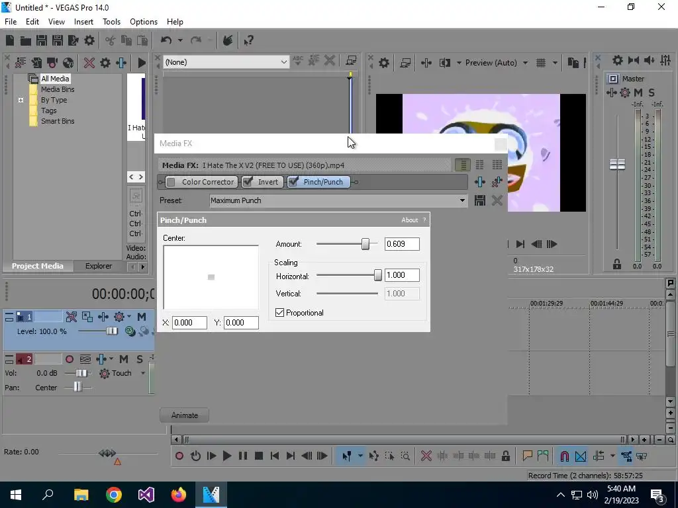Viewport: 678px width, 508px height.
Task: Mute video track 1 with M button
Action: coord(142,317)
